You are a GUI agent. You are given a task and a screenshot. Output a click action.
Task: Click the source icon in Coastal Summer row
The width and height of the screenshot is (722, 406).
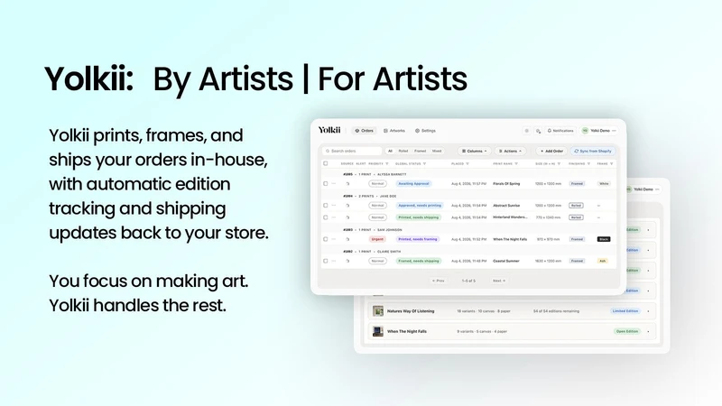click(347, 261)
